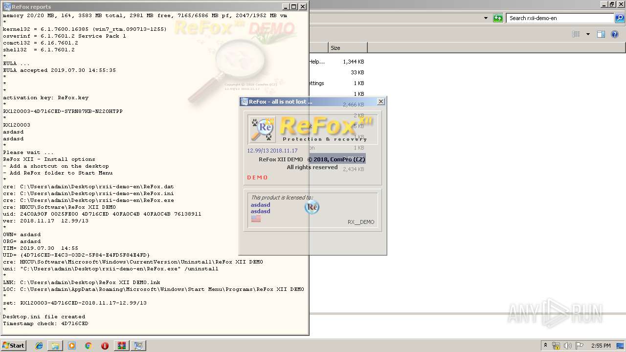
Task: Close the 'ReFox - all is not lost' dialog
Action: pos(381,102)
